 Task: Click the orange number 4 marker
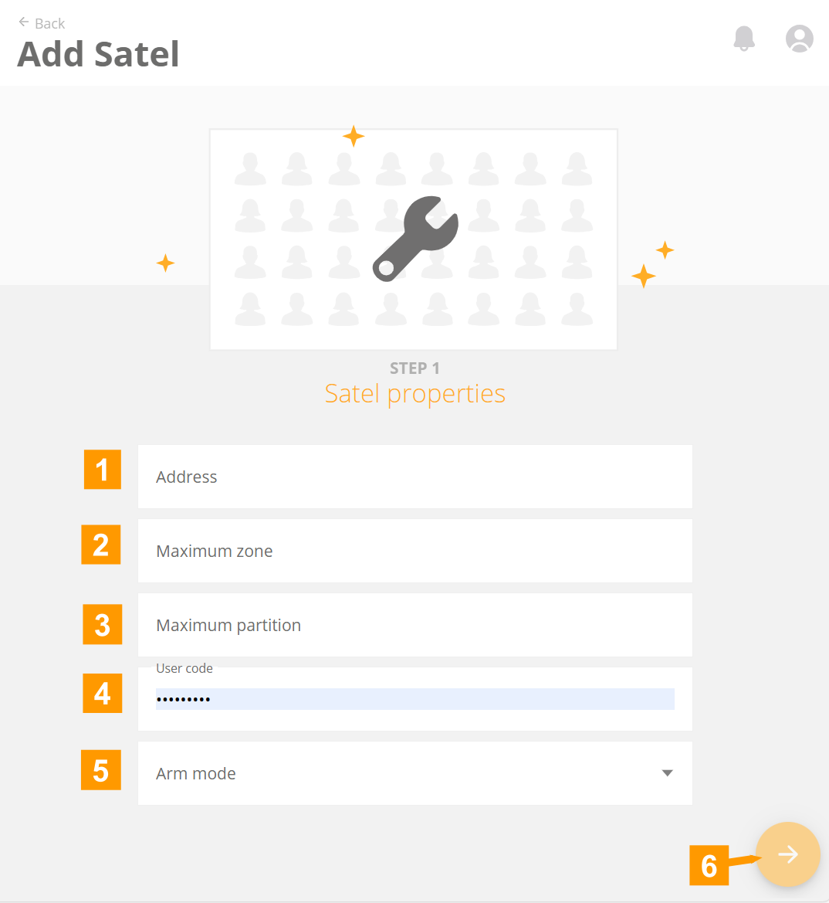103,693
